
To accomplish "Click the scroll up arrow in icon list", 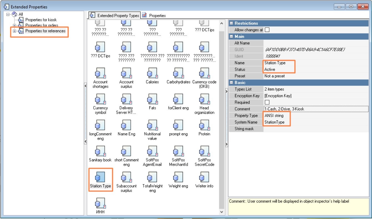I will 222,24.
